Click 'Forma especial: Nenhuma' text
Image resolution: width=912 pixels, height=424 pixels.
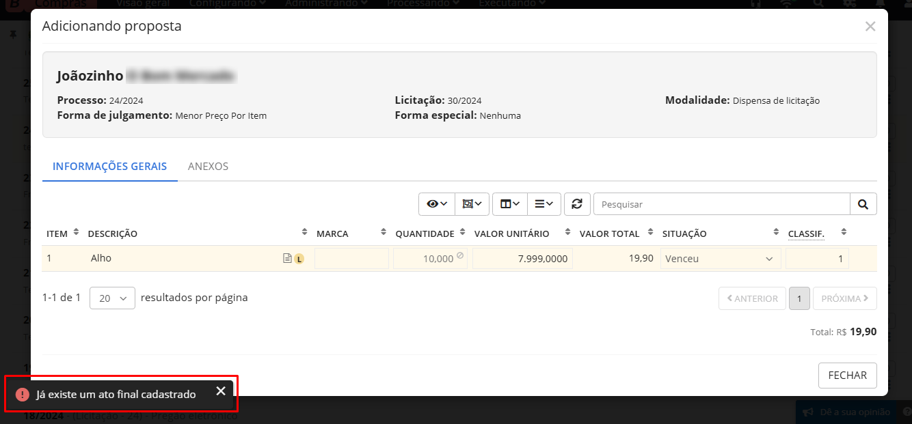(x=458, y=115)
